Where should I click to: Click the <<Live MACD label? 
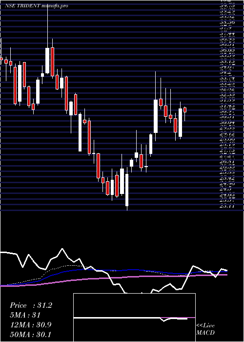coord(205,329)
